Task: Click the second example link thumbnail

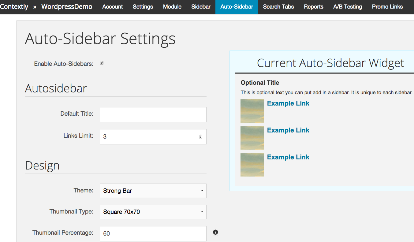Action: click(x=252, y=138)
